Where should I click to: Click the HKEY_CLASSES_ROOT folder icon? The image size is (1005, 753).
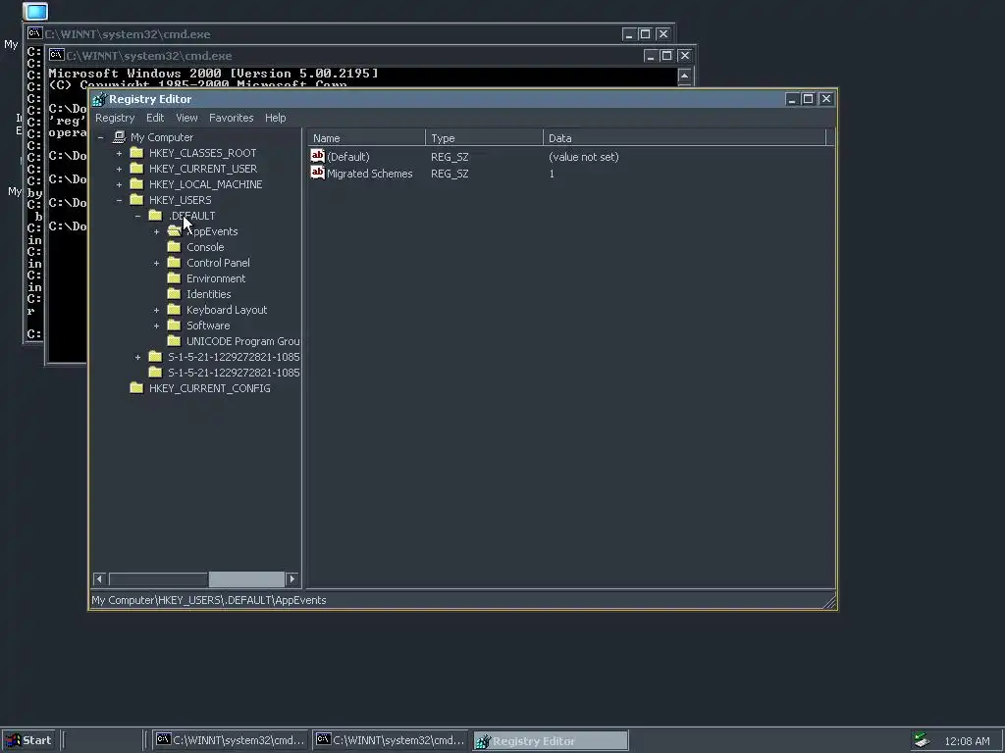[x=136, y=152]
